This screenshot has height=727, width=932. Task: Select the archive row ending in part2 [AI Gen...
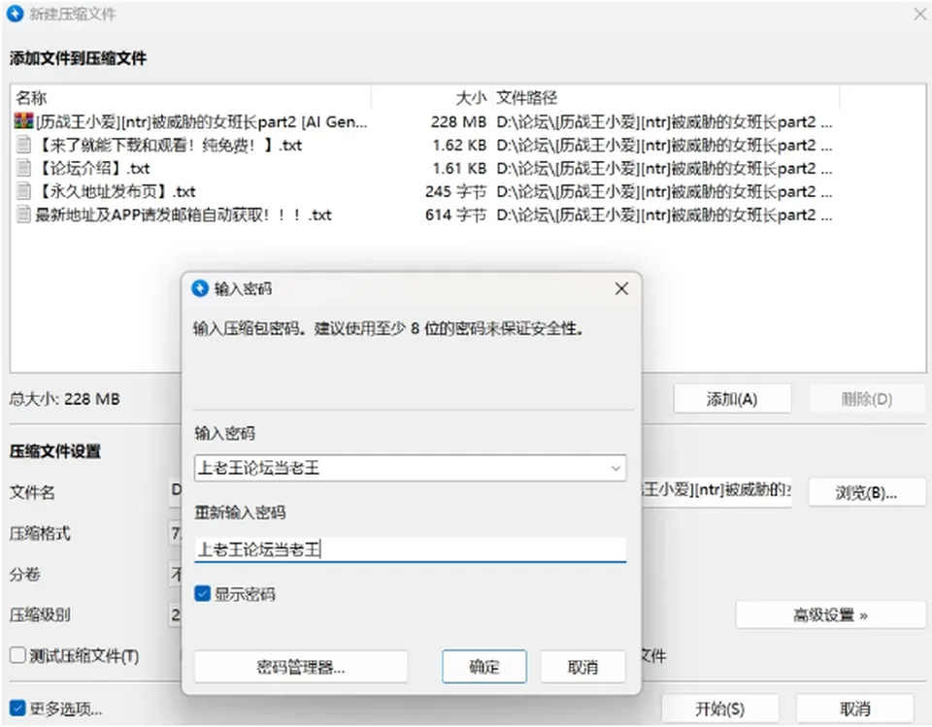[x=423, y=122]
